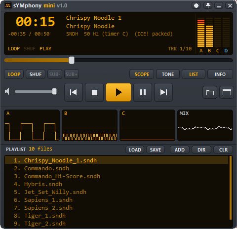Pin window with the pushpin icon
The image size is (237, 229).
(x=208, y=6)
